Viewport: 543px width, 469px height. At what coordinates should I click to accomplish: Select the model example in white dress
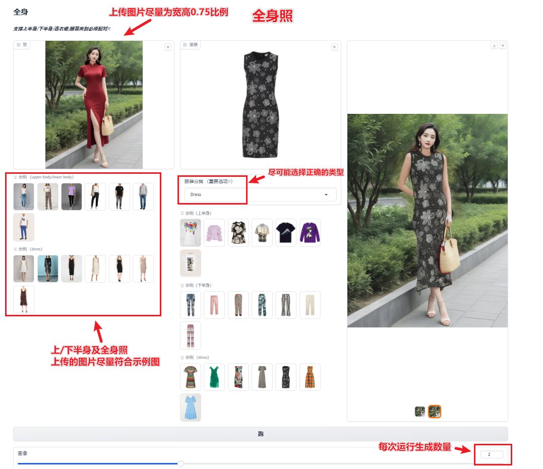pyautogui.click(x=24, y=269)
